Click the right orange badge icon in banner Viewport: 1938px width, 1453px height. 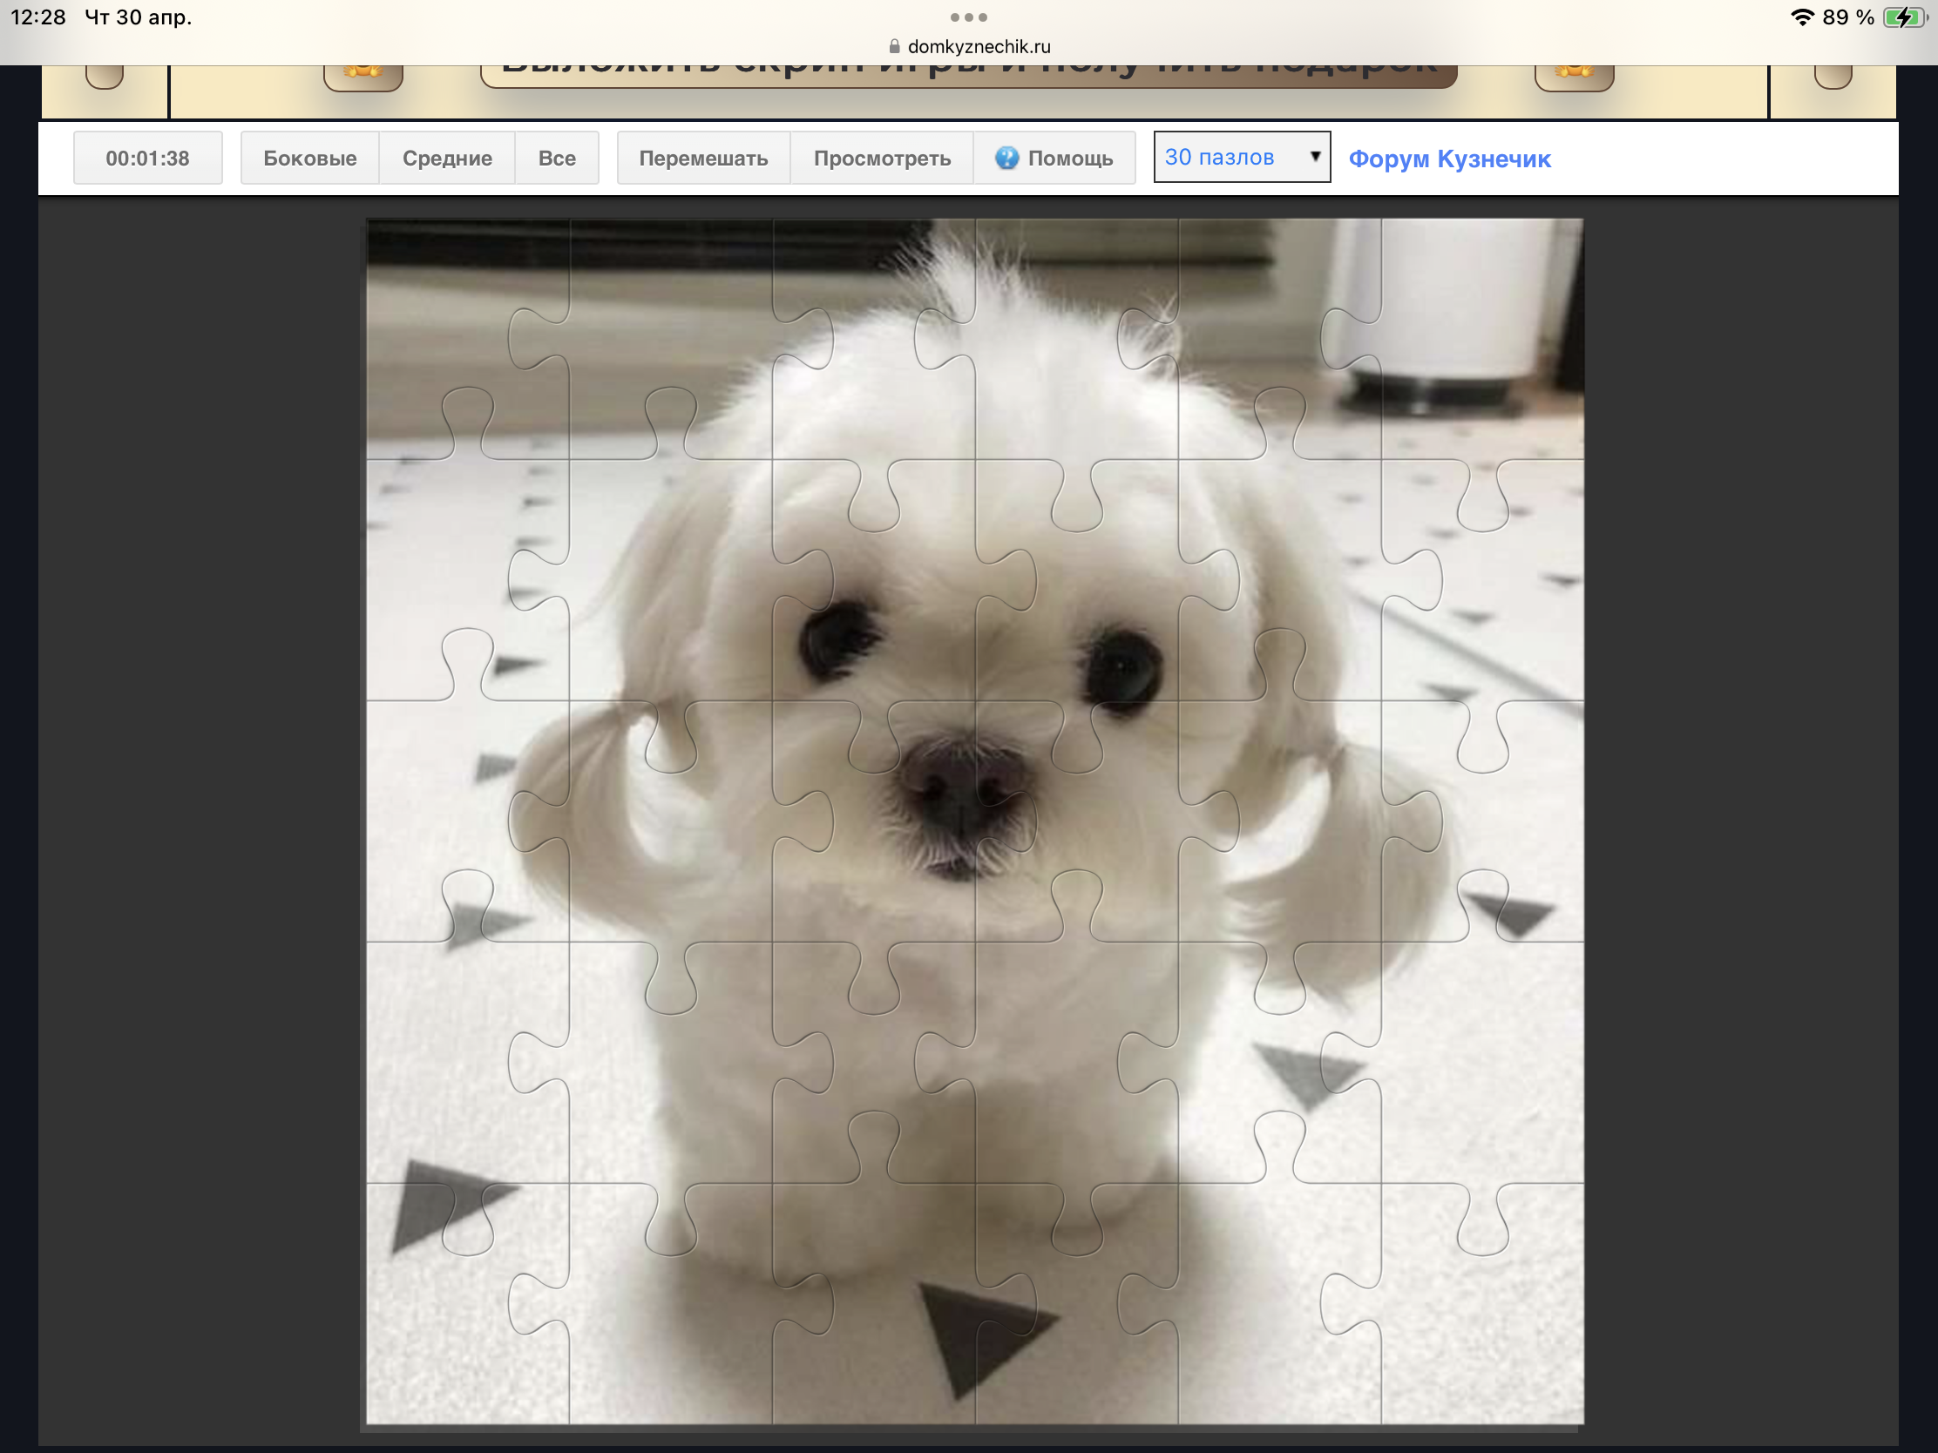click(x=1574, y=74)
